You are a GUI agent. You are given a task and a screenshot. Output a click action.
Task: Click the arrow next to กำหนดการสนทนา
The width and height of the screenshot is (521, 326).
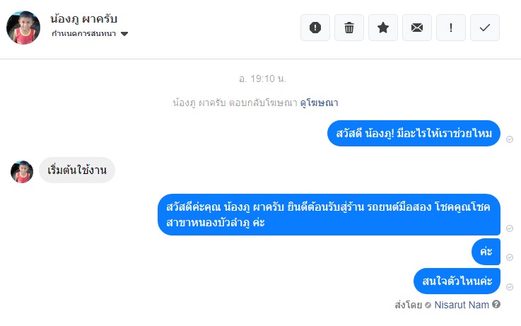[124, 34]
